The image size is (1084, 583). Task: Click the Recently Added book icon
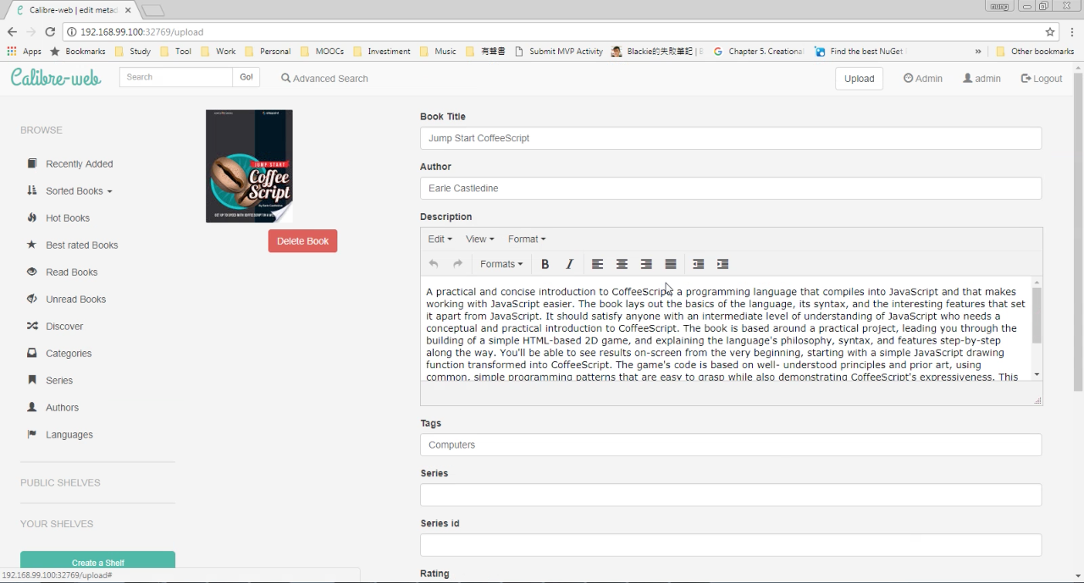pyautogui.click(x=32, y=163)
